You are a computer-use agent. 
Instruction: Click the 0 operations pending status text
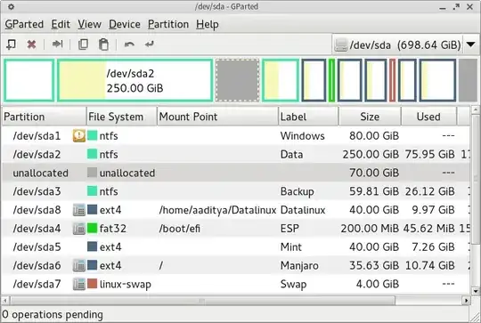click(x=53, y=315)
